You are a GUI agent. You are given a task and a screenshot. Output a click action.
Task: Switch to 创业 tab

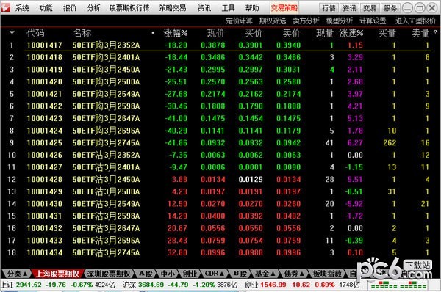tap(190, 274)
